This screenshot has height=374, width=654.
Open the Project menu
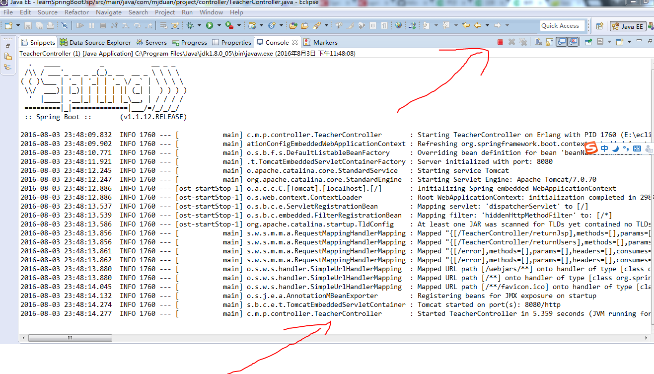point(165,12)
